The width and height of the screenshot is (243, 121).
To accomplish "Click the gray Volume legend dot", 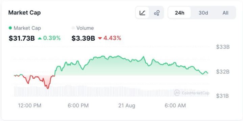I will (73, 28).
